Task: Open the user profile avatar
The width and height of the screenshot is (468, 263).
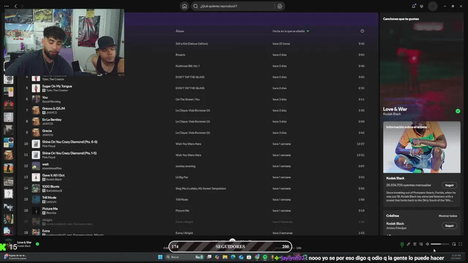Action: 433,6
